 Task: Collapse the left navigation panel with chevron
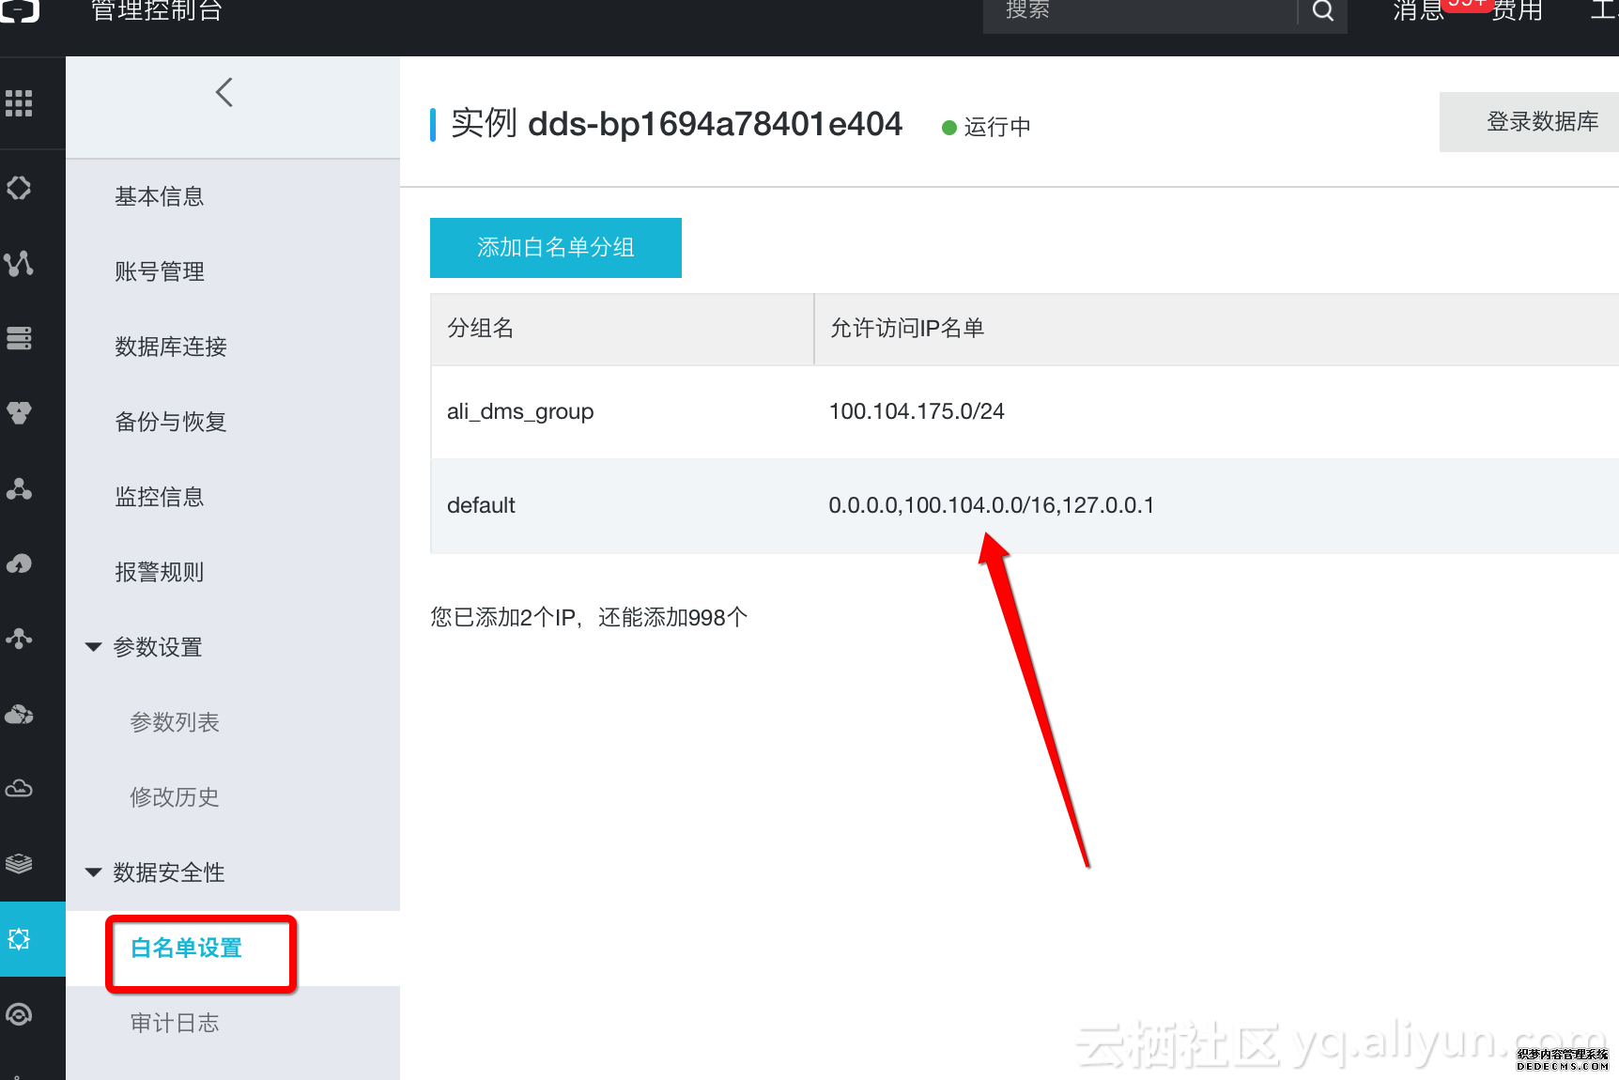(x=224, y=92)
